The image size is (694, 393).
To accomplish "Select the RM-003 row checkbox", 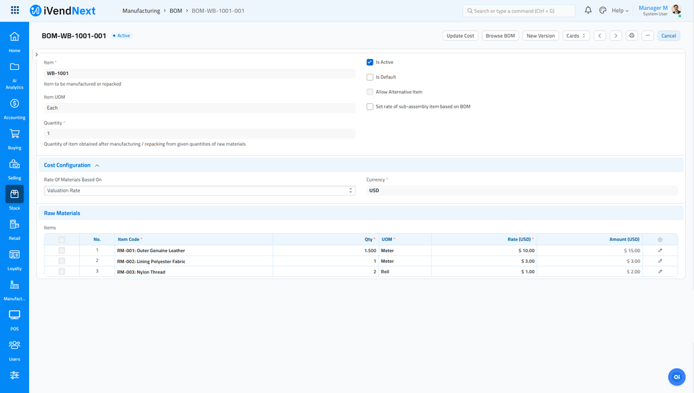I will [x=62, y=272].
